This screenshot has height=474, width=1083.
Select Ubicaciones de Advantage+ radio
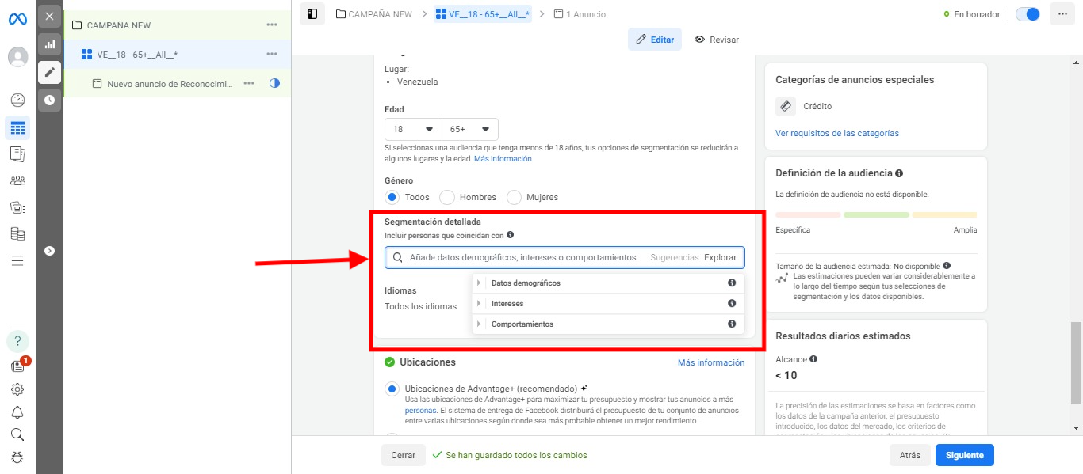(x=392, y=389)
